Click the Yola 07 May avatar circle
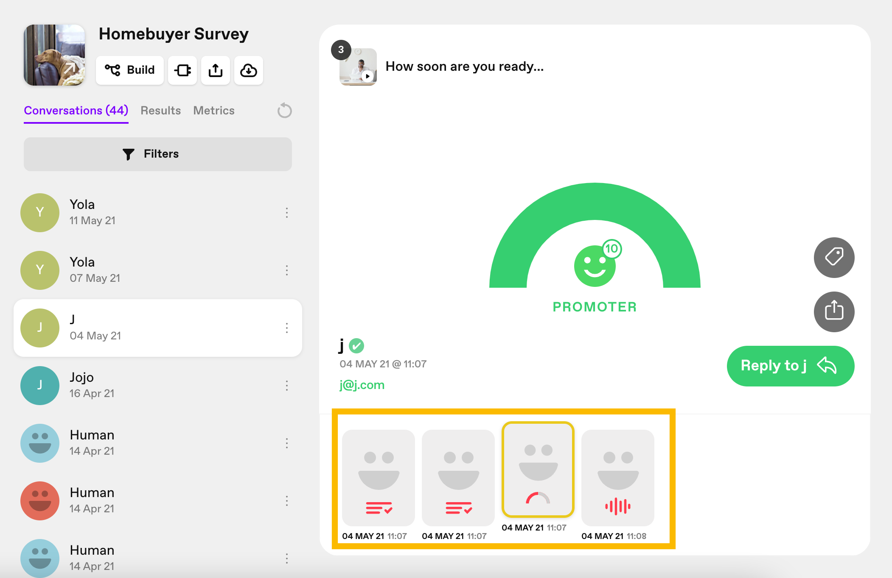892x578 pixels. [x=40, y=270]
